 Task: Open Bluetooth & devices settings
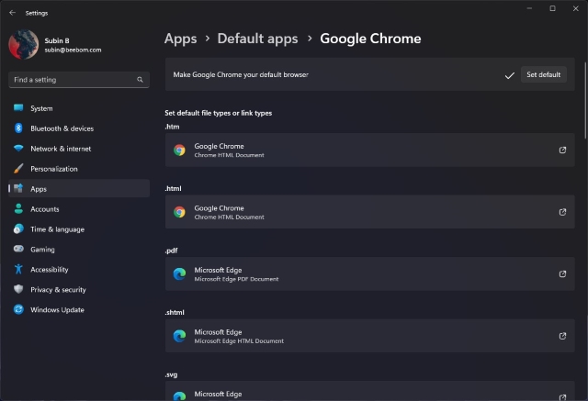pos(79,128)
